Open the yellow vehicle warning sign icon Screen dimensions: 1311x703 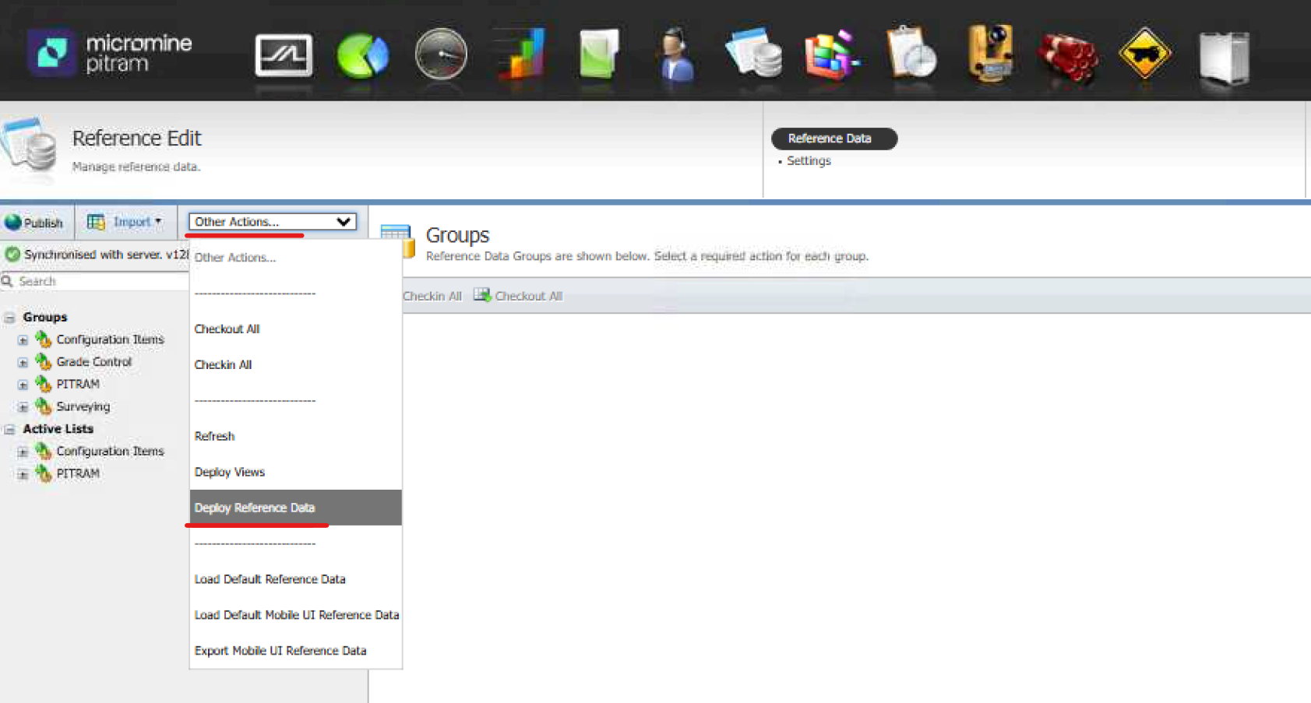click(x=1144, y=54)
